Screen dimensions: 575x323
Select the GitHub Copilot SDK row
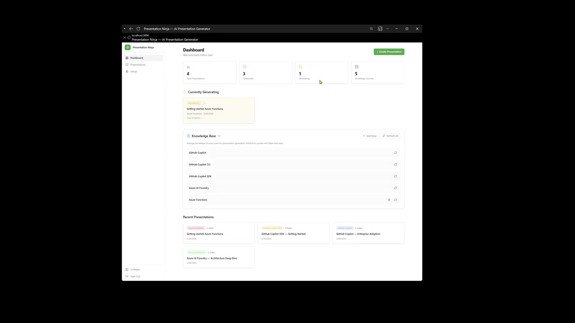293,176
